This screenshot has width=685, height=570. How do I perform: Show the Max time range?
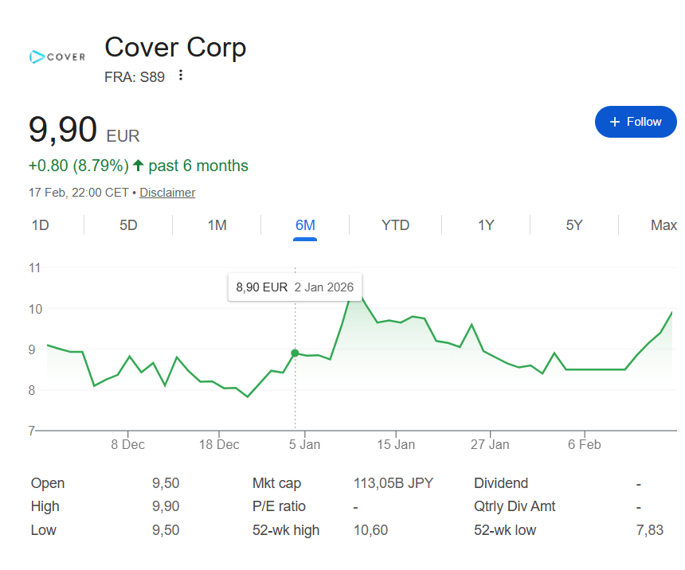click(663, 225)
